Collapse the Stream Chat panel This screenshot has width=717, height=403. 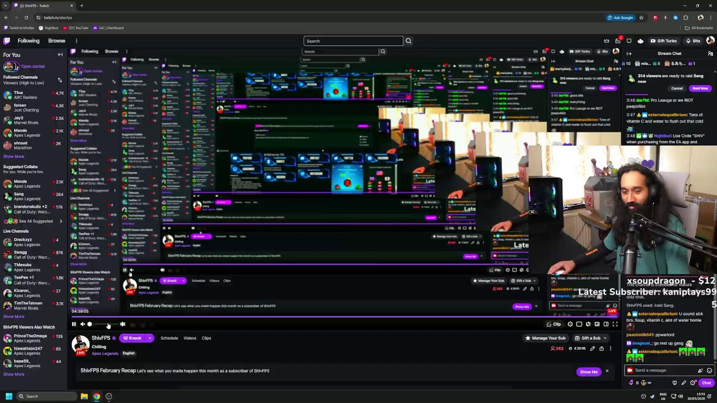629,54
